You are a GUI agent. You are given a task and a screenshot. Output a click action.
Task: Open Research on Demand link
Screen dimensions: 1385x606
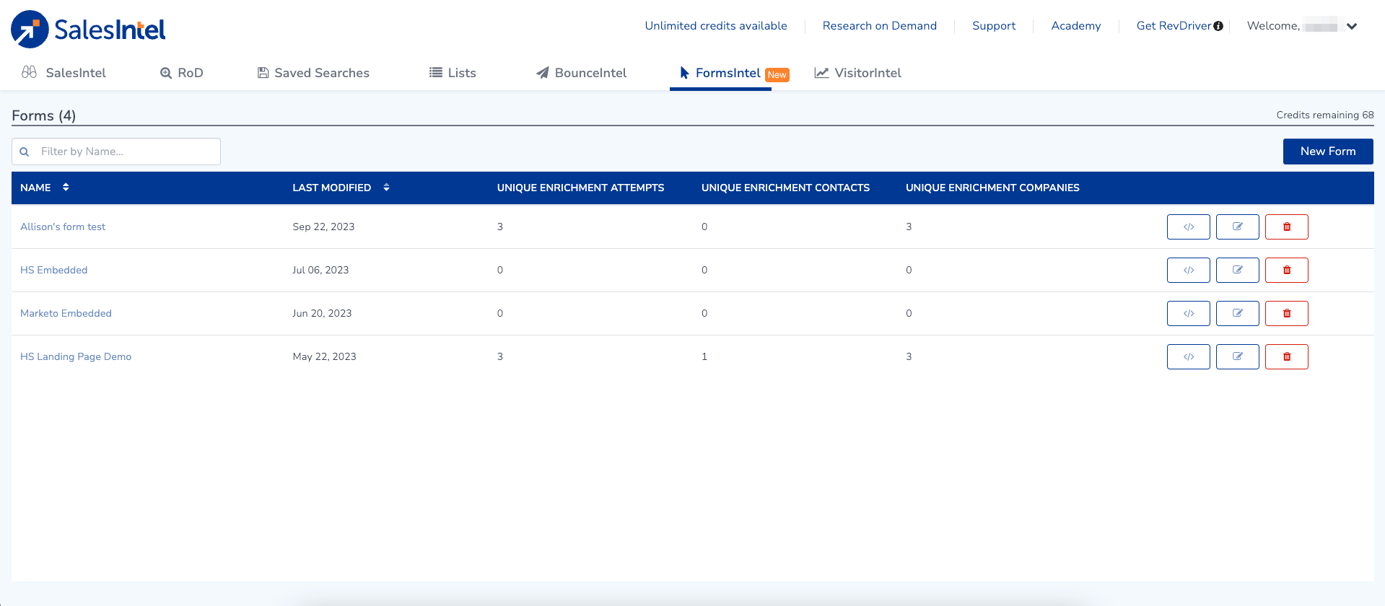879,26
